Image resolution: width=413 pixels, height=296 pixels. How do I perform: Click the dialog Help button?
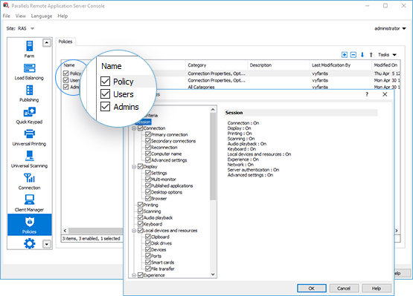point(376,289)
